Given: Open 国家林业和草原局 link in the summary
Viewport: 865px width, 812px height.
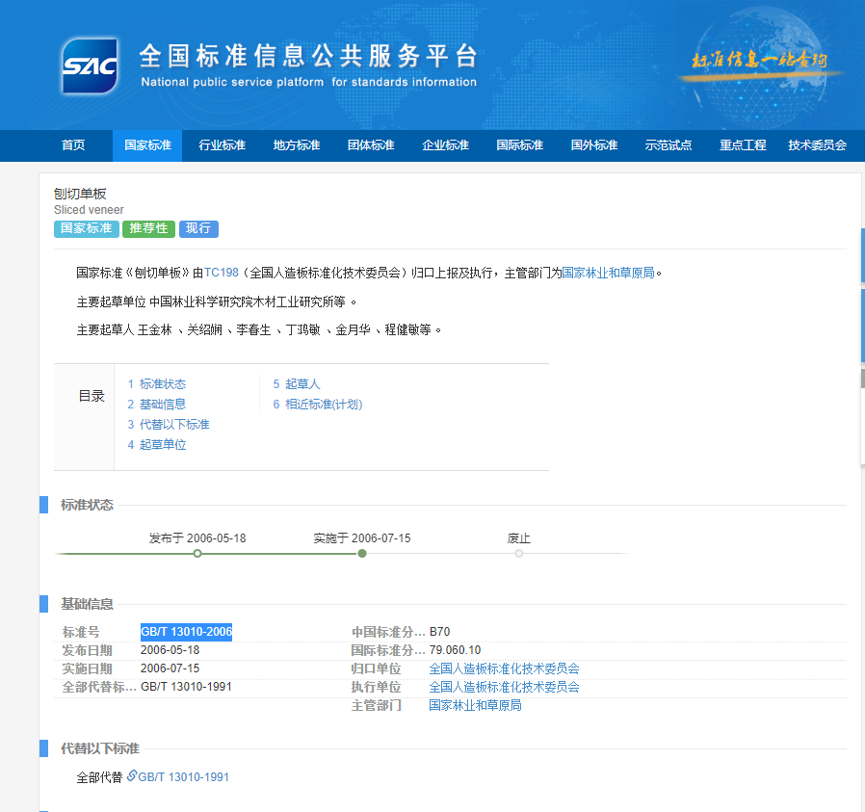Looking at the screenshot, I should tap(608, 273).
